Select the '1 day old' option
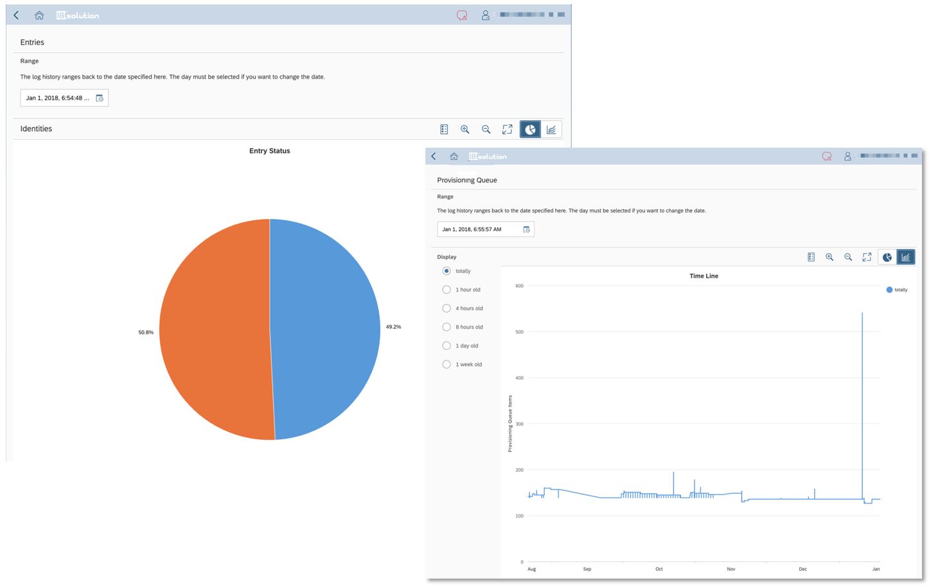The height and width of the screenshot is (585, 931). point(447,345)
